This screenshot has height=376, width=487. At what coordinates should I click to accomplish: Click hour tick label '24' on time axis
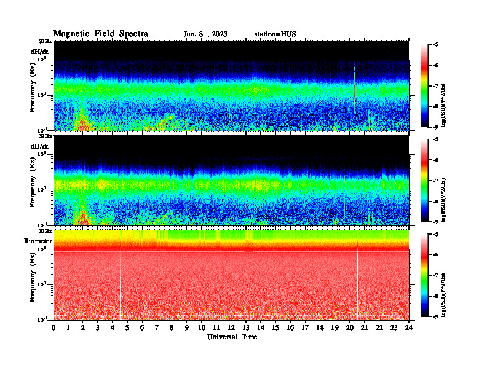pos(409,327)
